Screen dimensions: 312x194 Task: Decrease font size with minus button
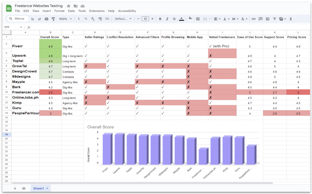pyautogui.click(x=138, y=19)
